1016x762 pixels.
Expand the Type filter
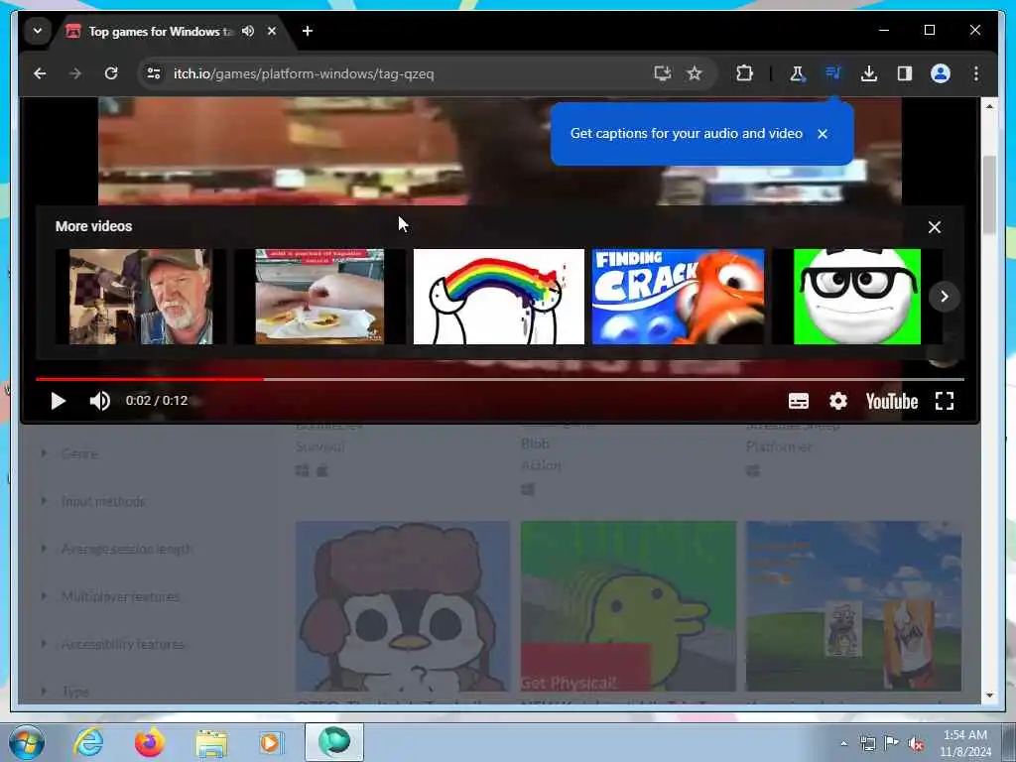(75, 692)
